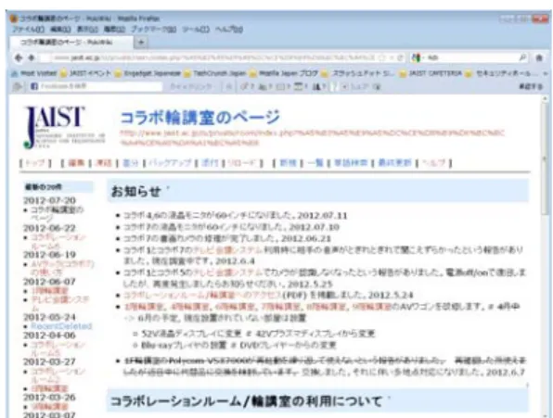Select the コラボ輪講室のページ browser tab
The height and width of the screenshot is (418, 553).
pyautogui.click(x=71, y=43)
